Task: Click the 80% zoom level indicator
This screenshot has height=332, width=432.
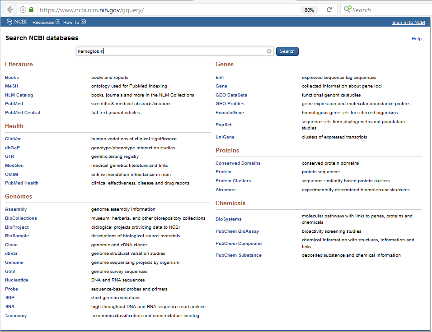Action: (309, 9)
